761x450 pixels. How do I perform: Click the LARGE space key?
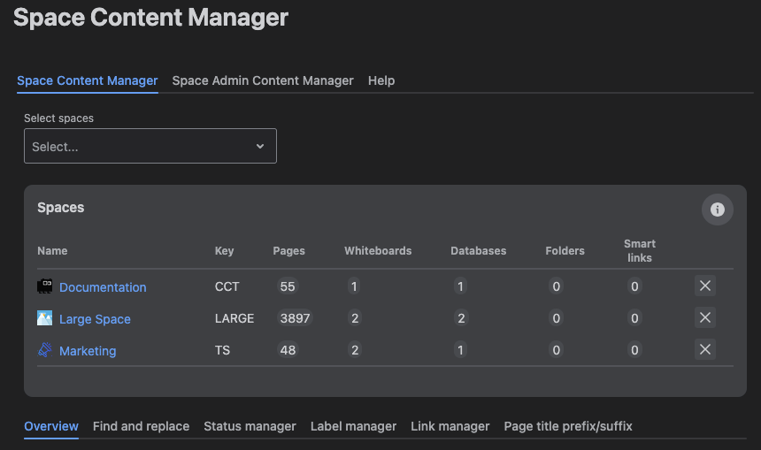click(234, 318)
